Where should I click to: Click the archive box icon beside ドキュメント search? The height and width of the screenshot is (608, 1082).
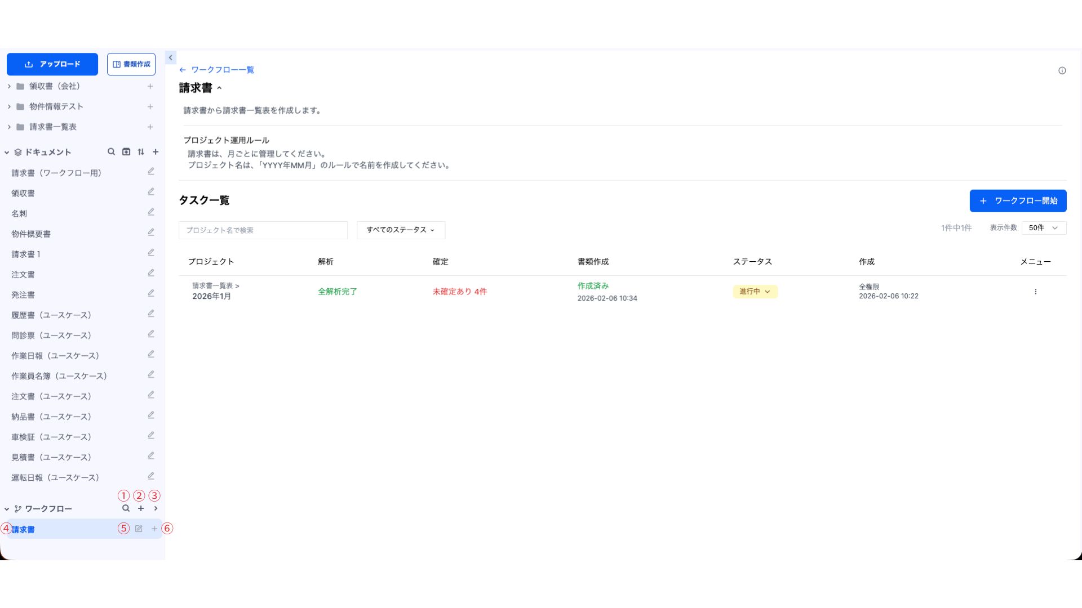coord(126,152)
